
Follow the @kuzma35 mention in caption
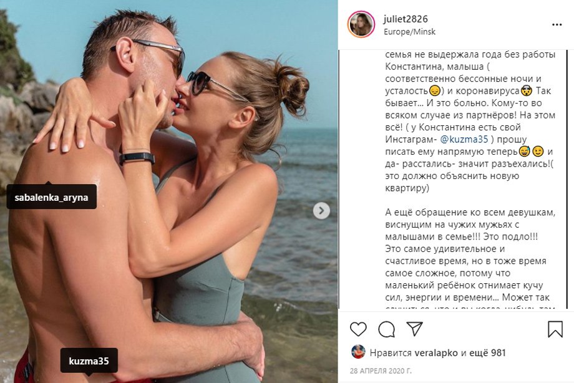coord(464,140)
